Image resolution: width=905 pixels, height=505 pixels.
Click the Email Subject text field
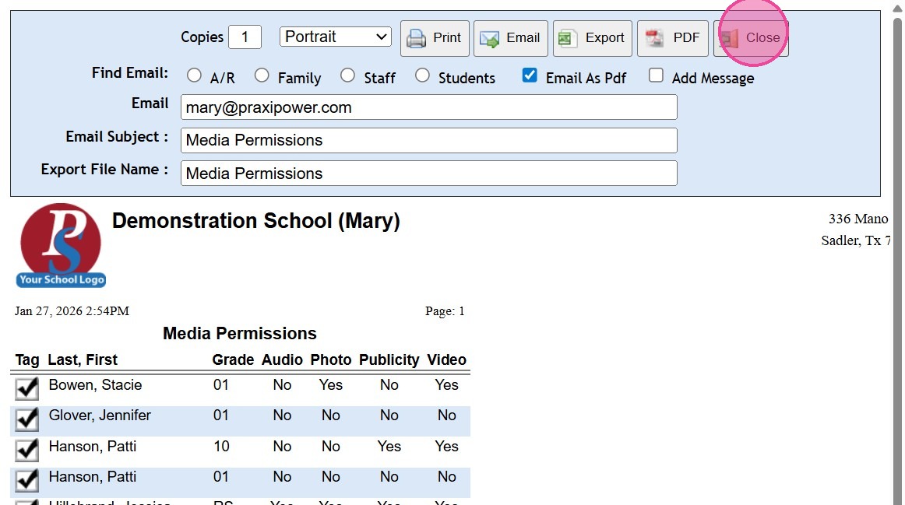[428, 140]
